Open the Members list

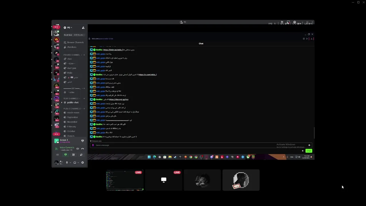pos(70,47)
